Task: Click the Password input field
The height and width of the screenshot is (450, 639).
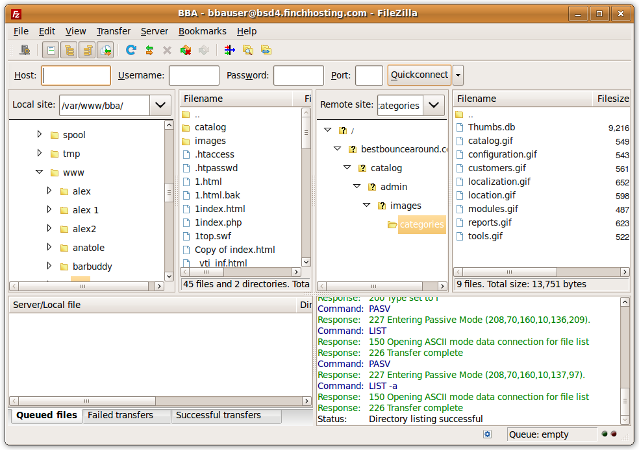Action: coord(298,75)
